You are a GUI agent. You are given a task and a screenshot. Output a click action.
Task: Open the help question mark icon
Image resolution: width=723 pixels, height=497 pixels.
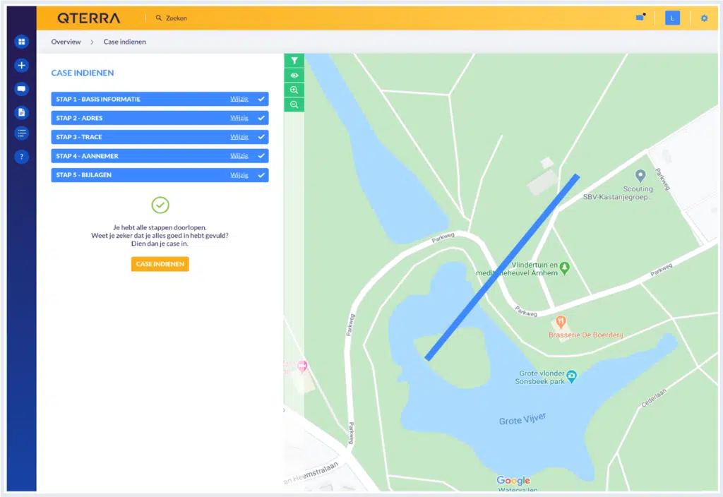[21, 157]
